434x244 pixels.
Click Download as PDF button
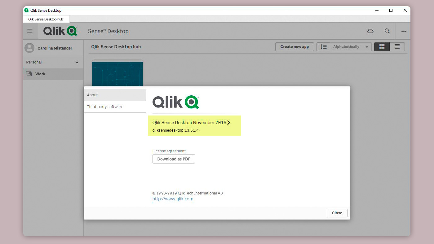pyautogui.click(x=174, y=159)
